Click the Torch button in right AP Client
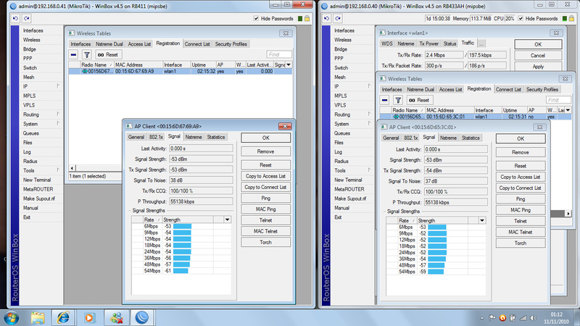 pos(520,243)
